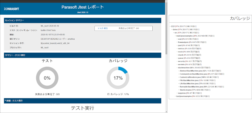
Task: Click the large テスト実行 heading at the bottom
Action: pos(83,108)
